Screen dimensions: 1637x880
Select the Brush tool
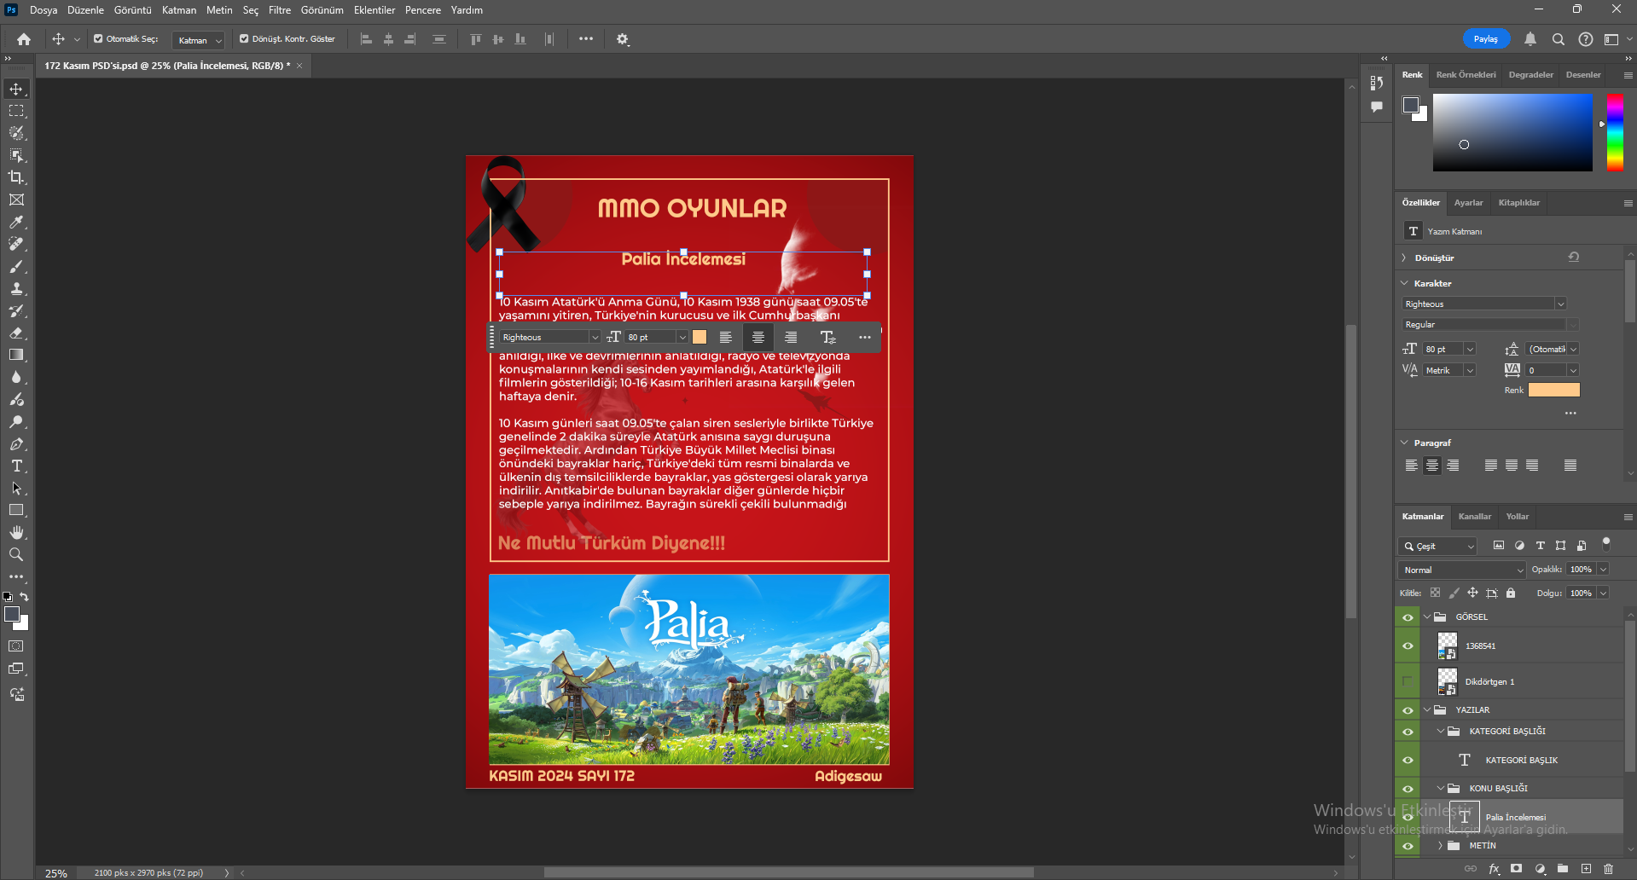pos(16,266)
